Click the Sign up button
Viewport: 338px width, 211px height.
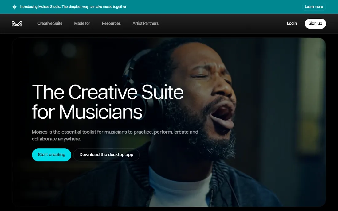pos(315,24)
